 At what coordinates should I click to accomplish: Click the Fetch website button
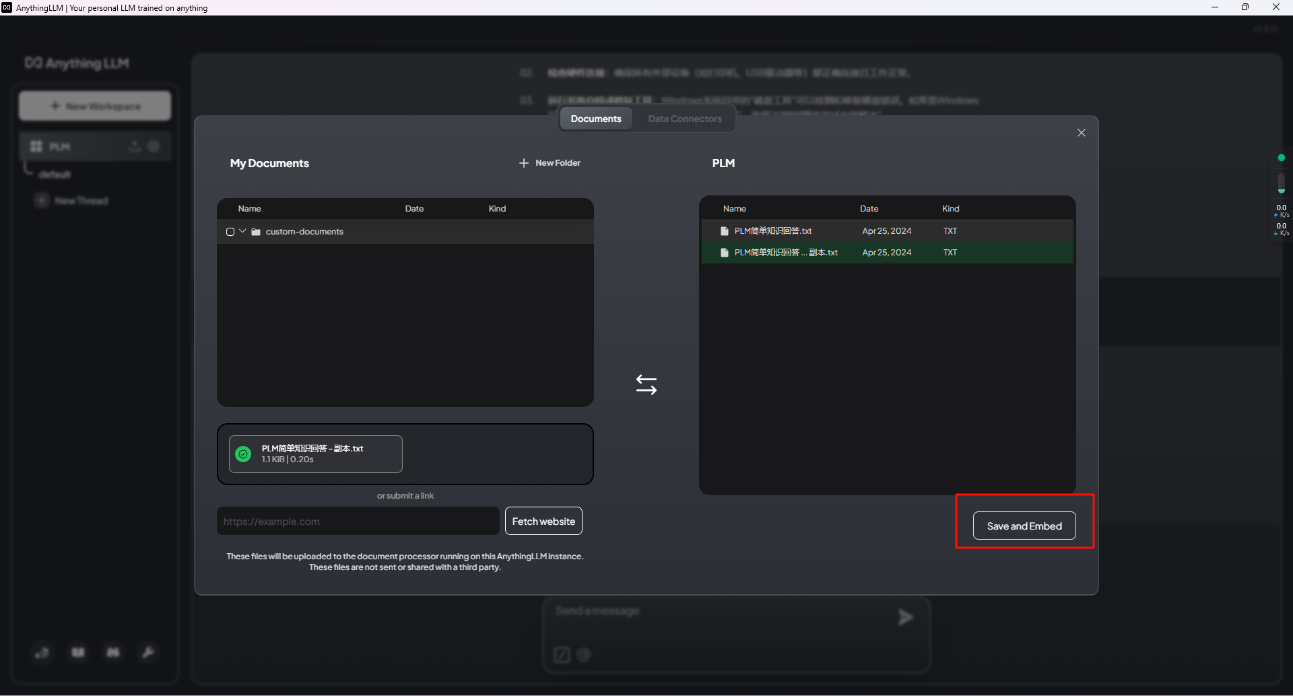point(543,521)
